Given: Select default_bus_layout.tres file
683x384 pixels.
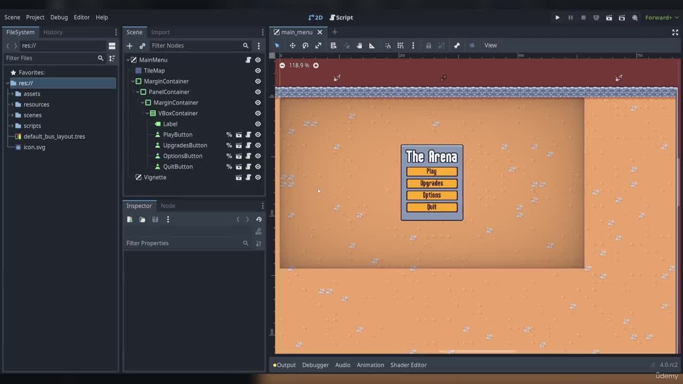Looking at the screenshot, I should (54, 137).
